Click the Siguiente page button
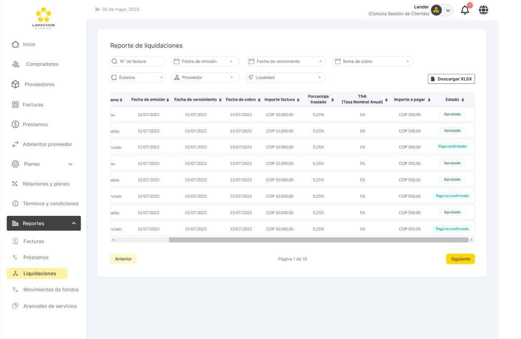 pos(460,259)
